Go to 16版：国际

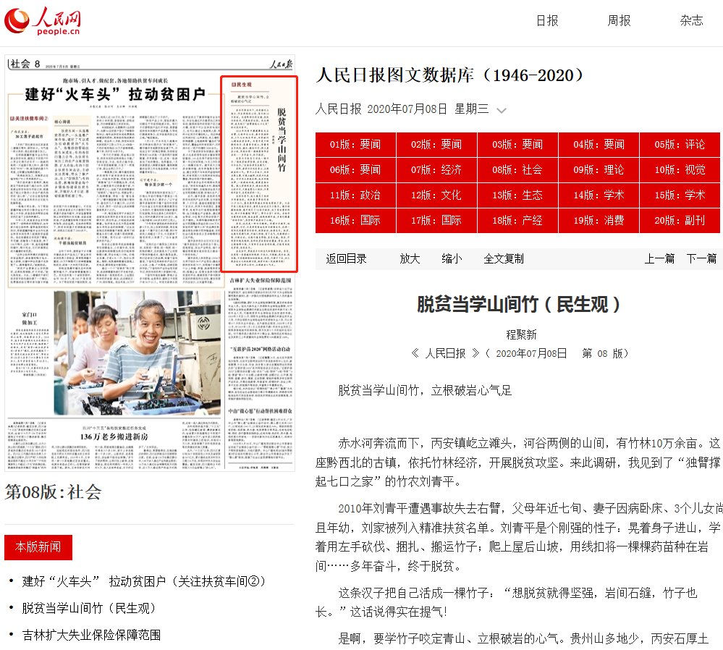coord(355,221)
